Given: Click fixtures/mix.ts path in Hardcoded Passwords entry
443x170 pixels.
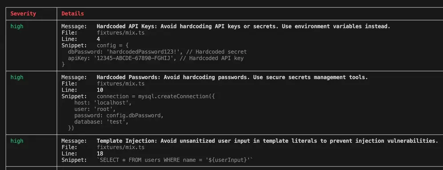Looking at the screenshot, I should click(121, 84).
